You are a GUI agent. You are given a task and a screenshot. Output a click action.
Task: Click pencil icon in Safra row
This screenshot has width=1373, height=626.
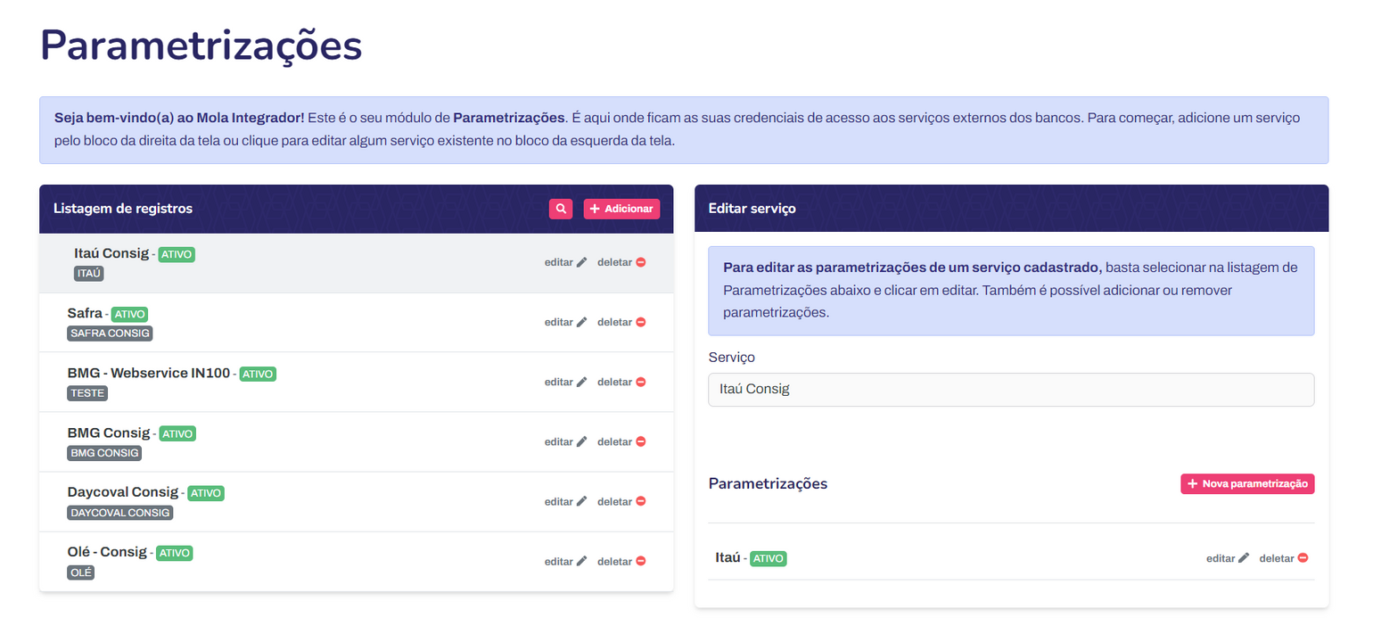pyautogui.click(x=582, y=322)
